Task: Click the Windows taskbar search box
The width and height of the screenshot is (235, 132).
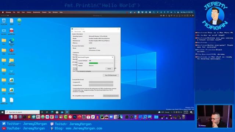Action: tap(22, 112)
